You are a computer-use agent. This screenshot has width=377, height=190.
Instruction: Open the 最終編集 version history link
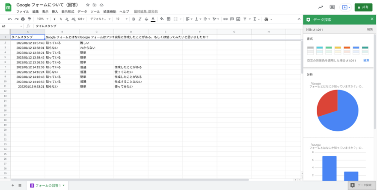tap(145, 12)
